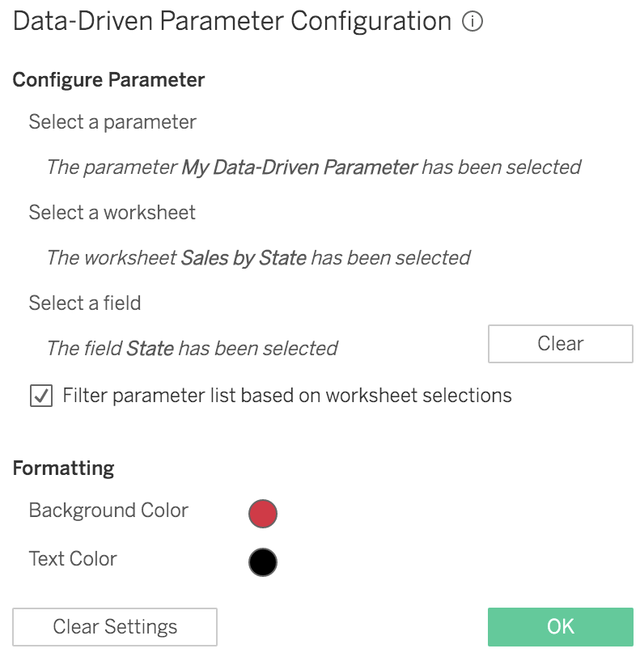Untick the filter parameter list checkbox
Image resolution: width=640 pixels, height=657 pixels.
coord(41,396)
